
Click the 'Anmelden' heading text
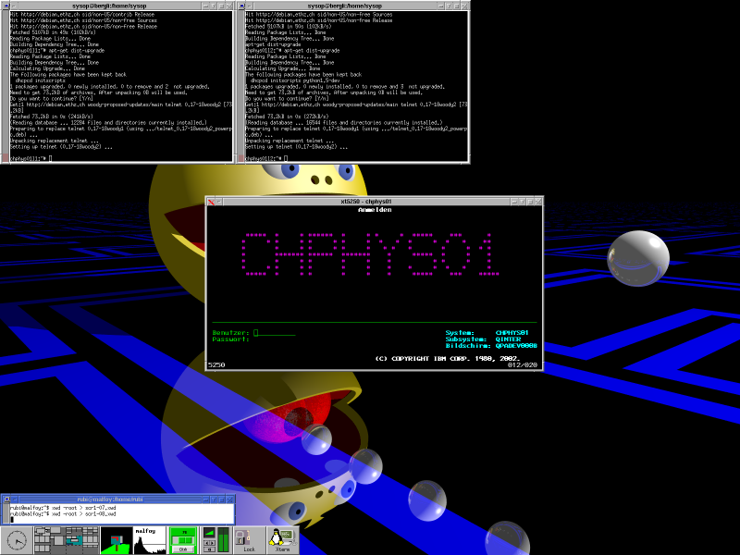coord(375,210)
